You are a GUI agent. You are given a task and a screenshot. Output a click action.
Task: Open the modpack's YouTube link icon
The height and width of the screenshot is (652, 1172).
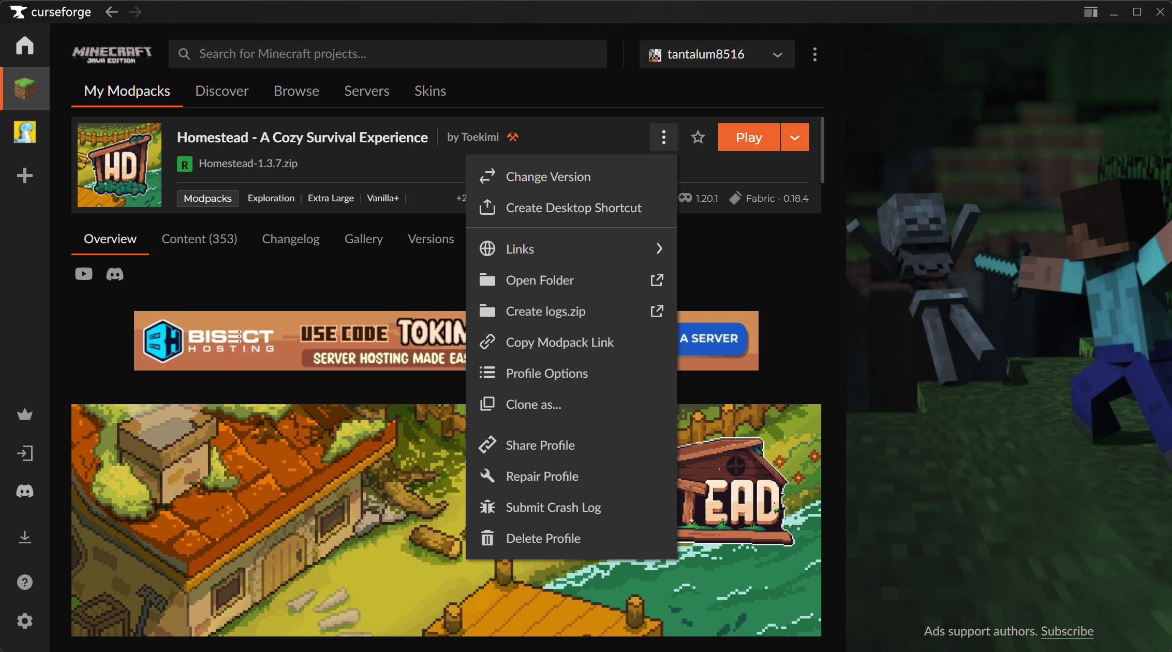[x=84, y=274]
